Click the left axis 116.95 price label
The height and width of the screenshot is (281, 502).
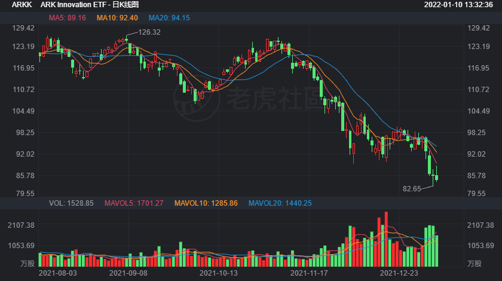tap(23, 68)
